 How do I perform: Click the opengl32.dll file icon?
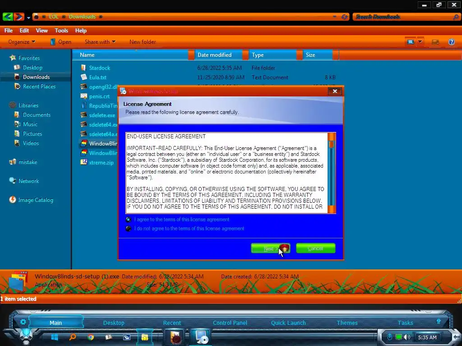83,86
